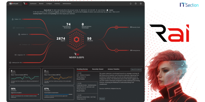
Task: Open the Monitor menu
Action: point(41,4)
